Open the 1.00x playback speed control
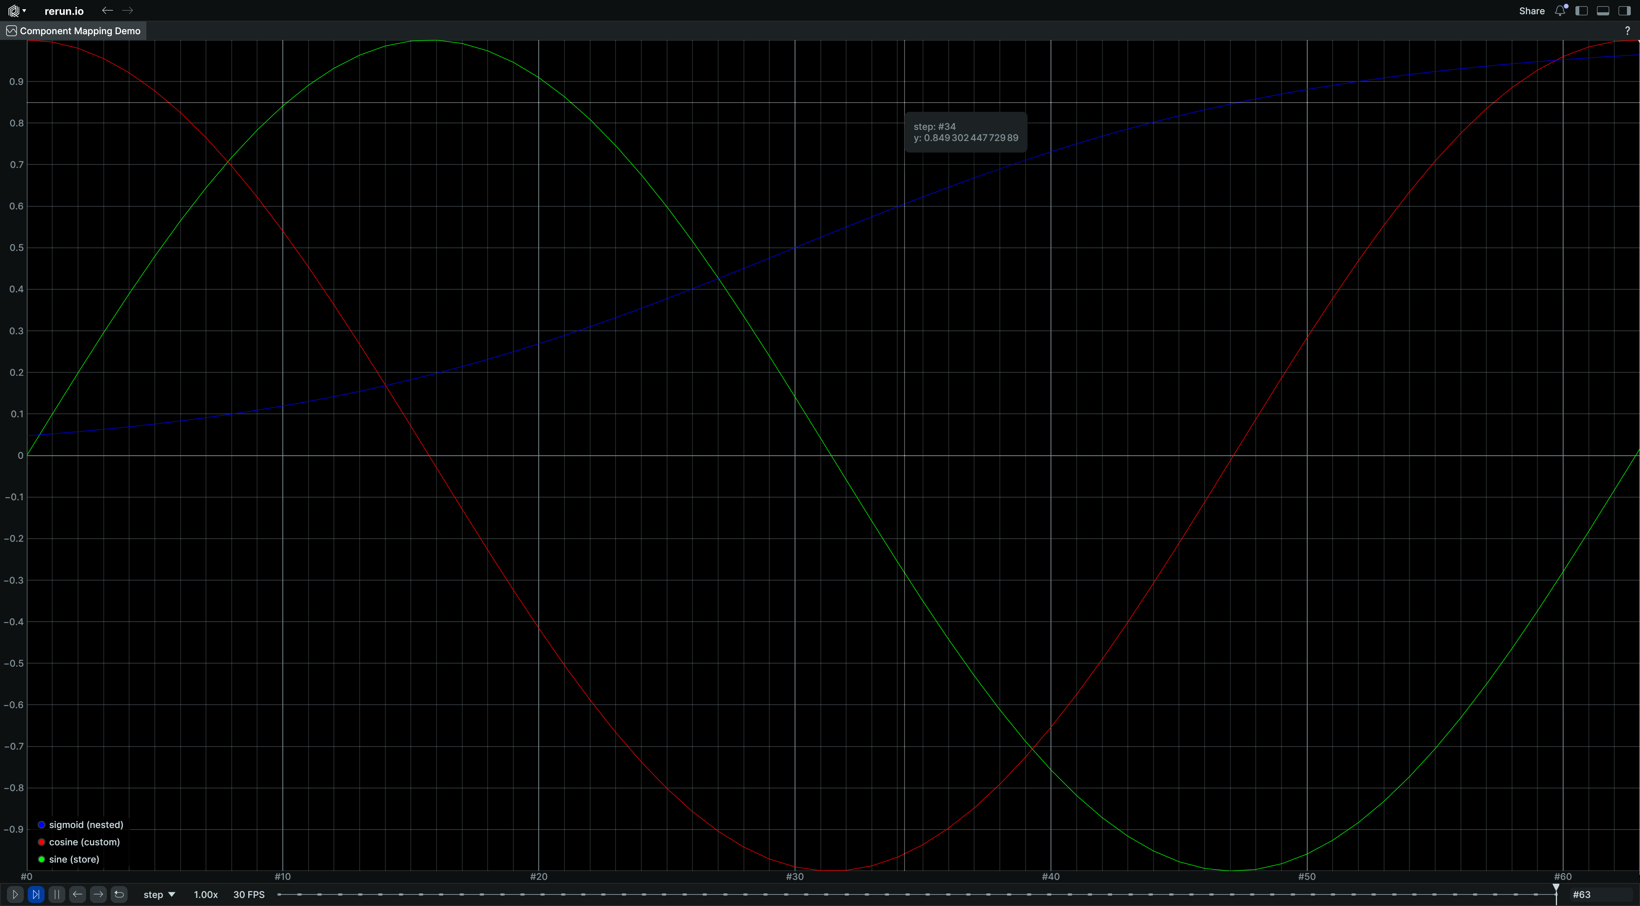Image resolution: width=1640 pixels, height=906 pixels. click(x=205, y=894)
